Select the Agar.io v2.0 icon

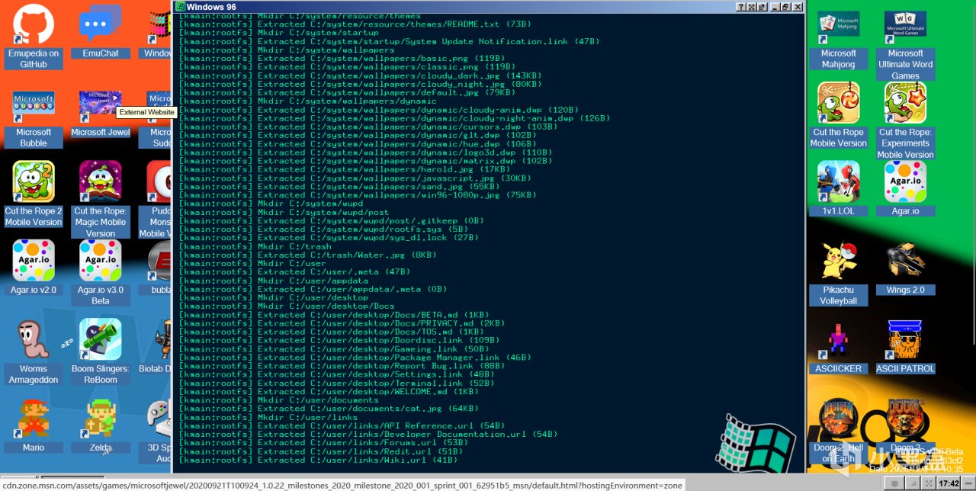[x=33, y=267]
